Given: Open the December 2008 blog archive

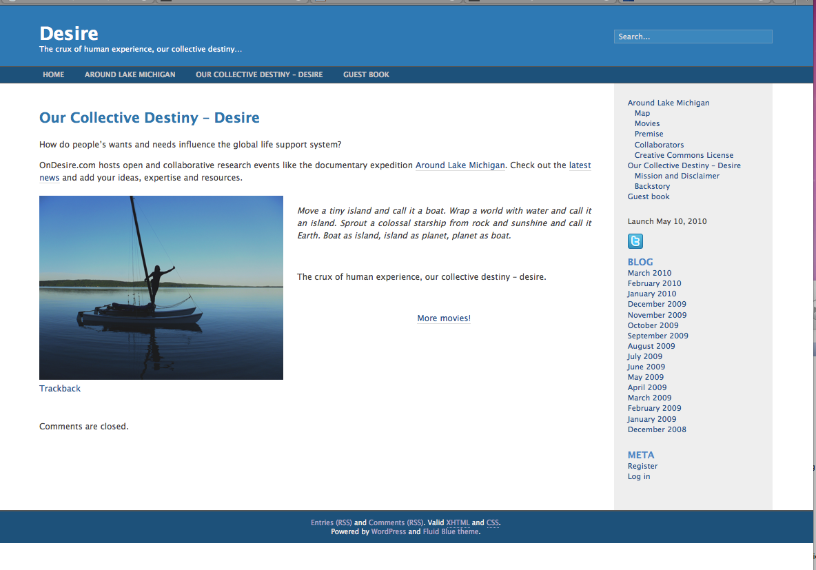Looking at the screenshot, I should (657, 429).
